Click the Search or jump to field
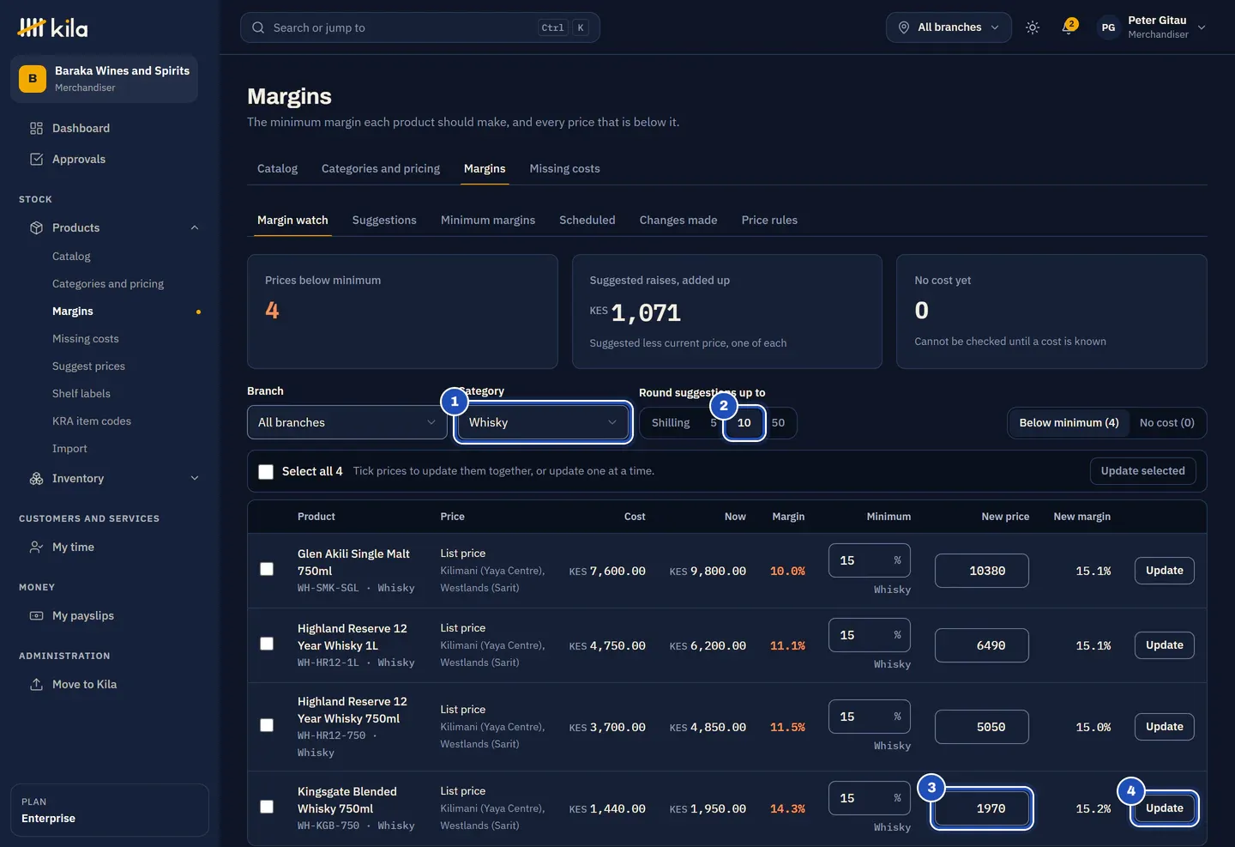The height and width of the screenshot is (847, 1235). 420,27
